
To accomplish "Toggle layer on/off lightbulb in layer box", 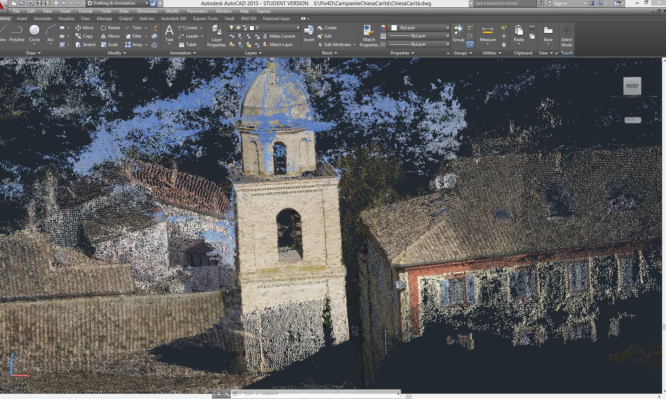I will (231, 28).
